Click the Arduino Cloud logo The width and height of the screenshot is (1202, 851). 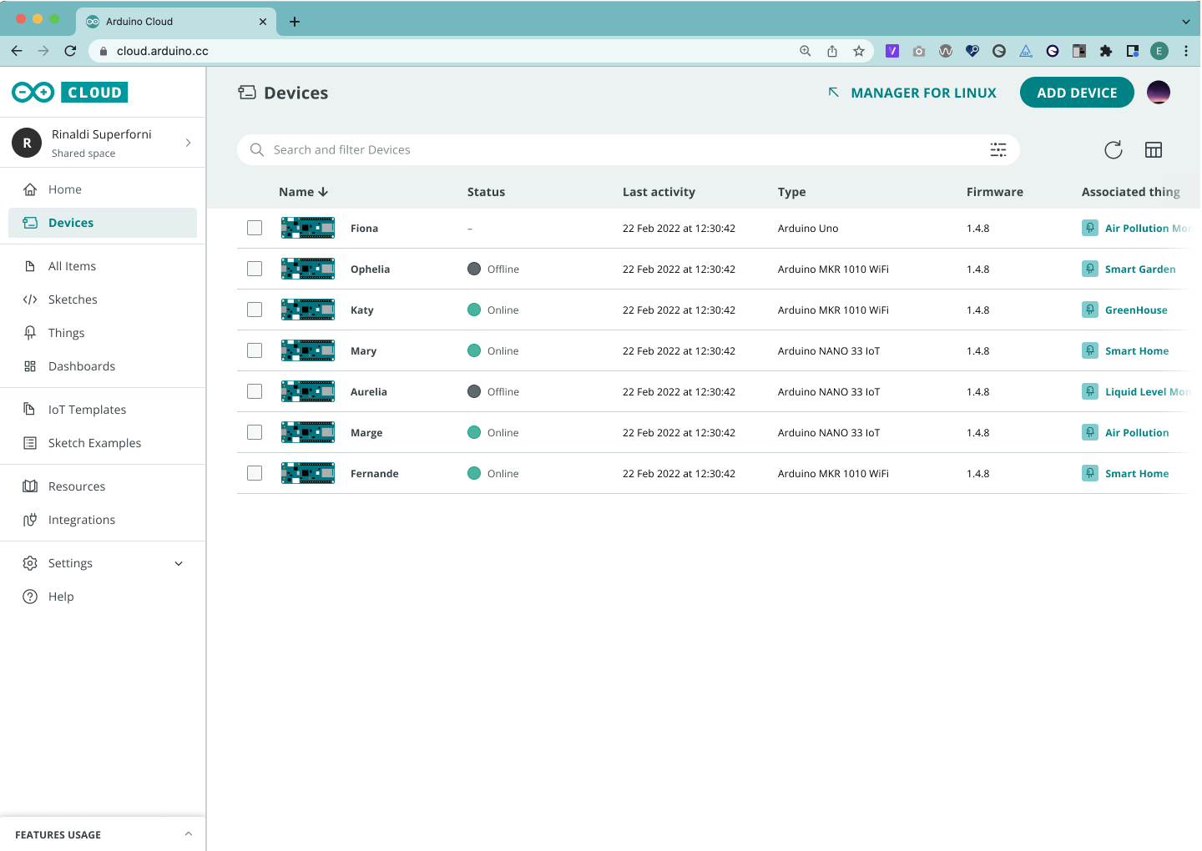pyautogui.click(x=70, y=93)
